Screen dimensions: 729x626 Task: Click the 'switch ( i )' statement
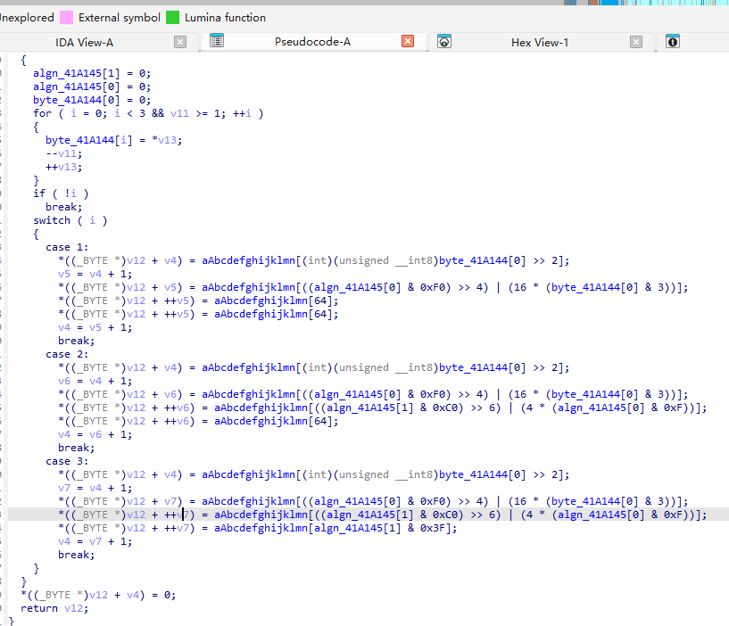70,220
